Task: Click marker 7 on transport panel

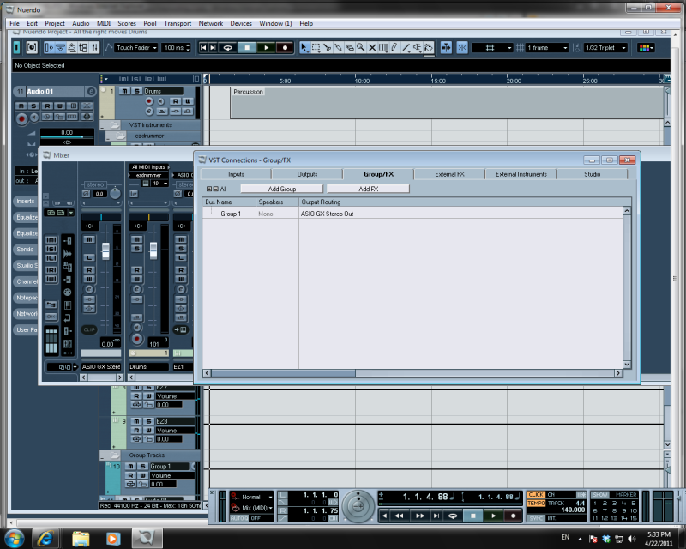Action: coord(605,511)
